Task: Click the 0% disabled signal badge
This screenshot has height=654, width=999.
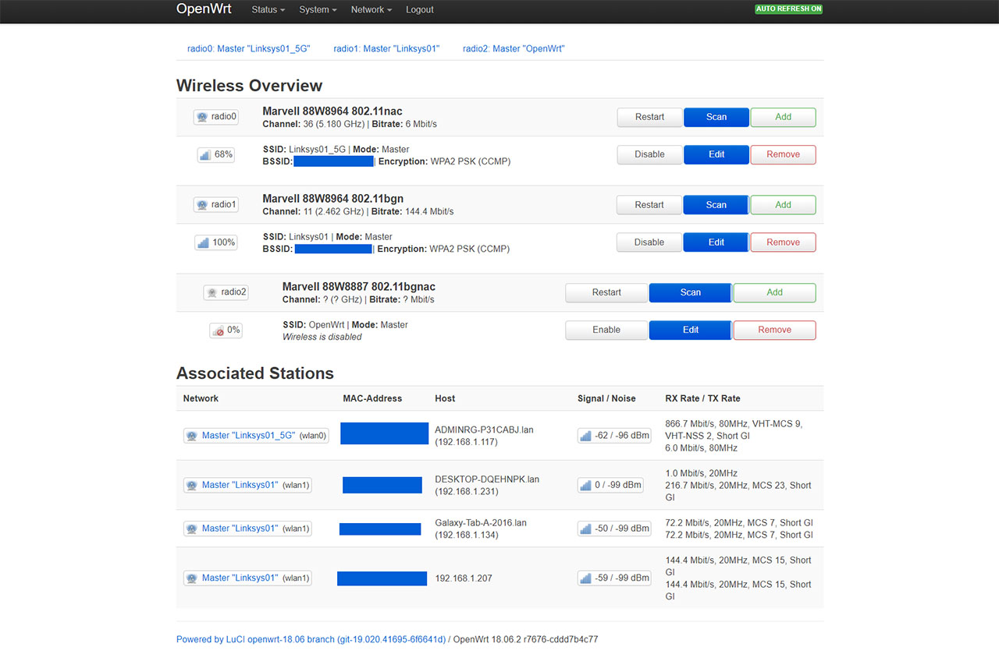Action: pos(226,331)
